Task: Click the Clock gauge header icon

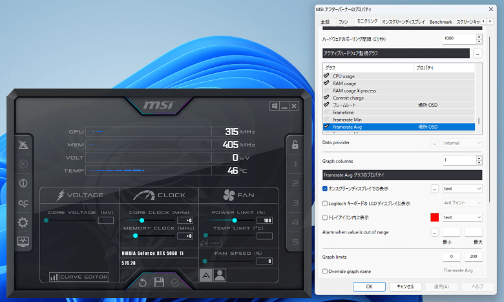Action: (143, 195)
